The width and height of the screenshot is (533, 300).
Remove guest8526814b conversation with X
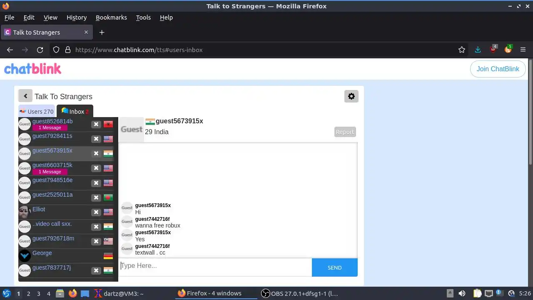[96, 124]
